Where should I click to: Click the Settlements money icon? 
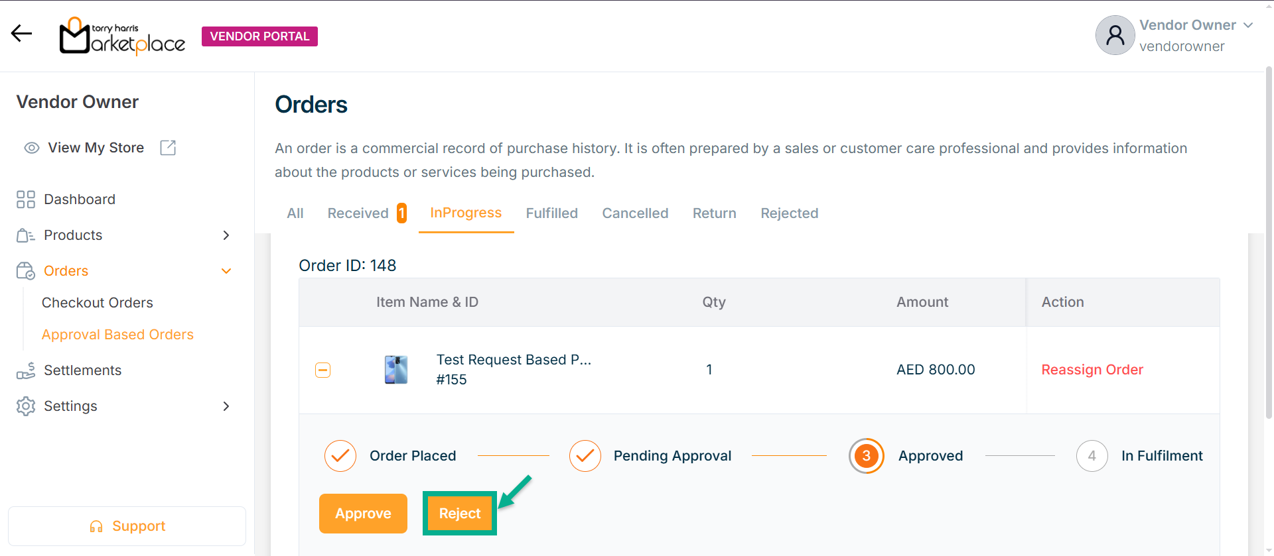coord(26,370)
